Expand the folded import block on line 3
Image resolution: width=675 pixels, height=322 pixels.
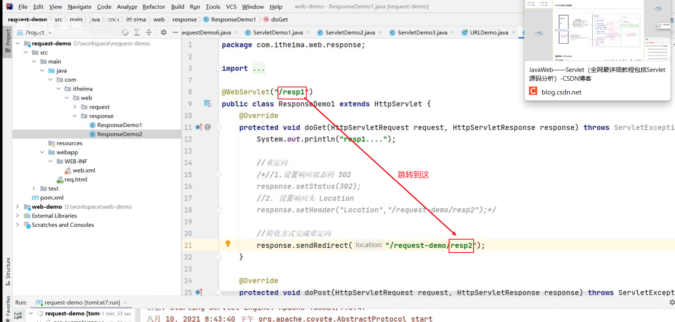click(x=218, y=68)
